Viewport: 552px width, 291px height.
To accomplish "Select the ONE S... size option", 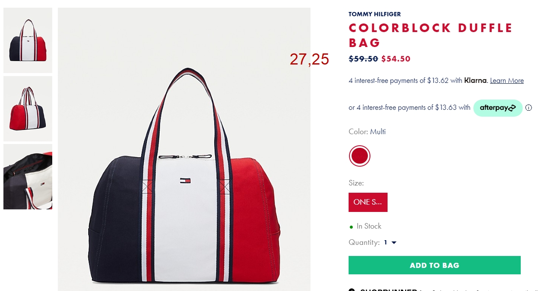I will point(368,202).
